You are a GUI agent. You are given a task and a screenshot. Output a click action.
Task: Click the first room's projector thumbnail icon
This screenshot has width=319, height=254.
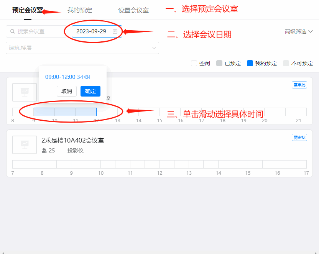point(25,92)
